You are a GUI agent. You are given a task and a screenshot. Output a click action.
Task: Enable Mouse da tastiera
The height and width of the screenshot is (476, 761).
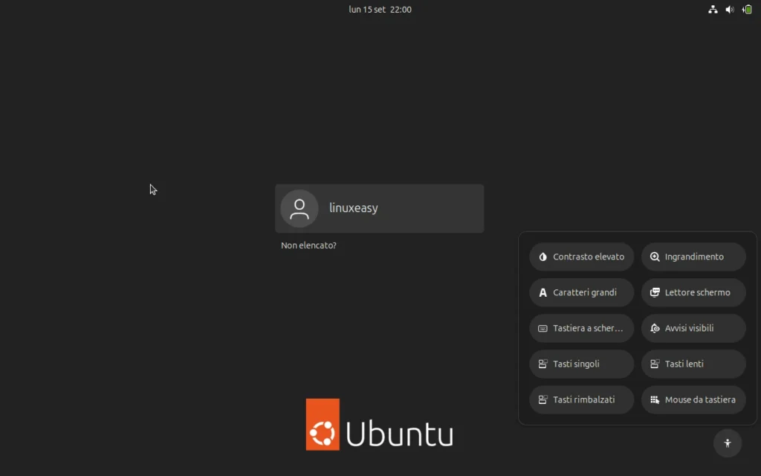tap(693, 399)
